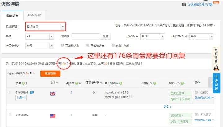The width and height of the screenshot is (223, 127).
Task: Click the 浏览1个供应商 tag
Action: point(181,121)
